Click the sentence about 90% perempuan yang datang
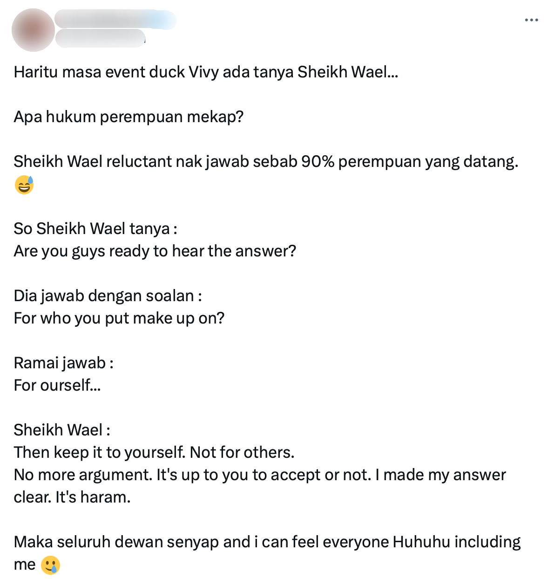This screenshot has height=579, width=555. coord(266,162)
